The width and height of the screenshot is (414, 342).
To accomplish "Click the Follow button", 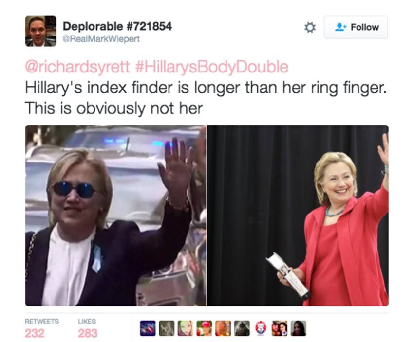I will click(x=356, y=27).
